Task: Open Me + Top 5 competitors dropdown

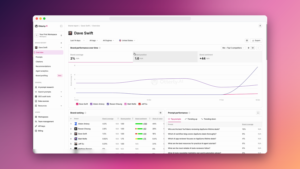Action: pos(233,48)
